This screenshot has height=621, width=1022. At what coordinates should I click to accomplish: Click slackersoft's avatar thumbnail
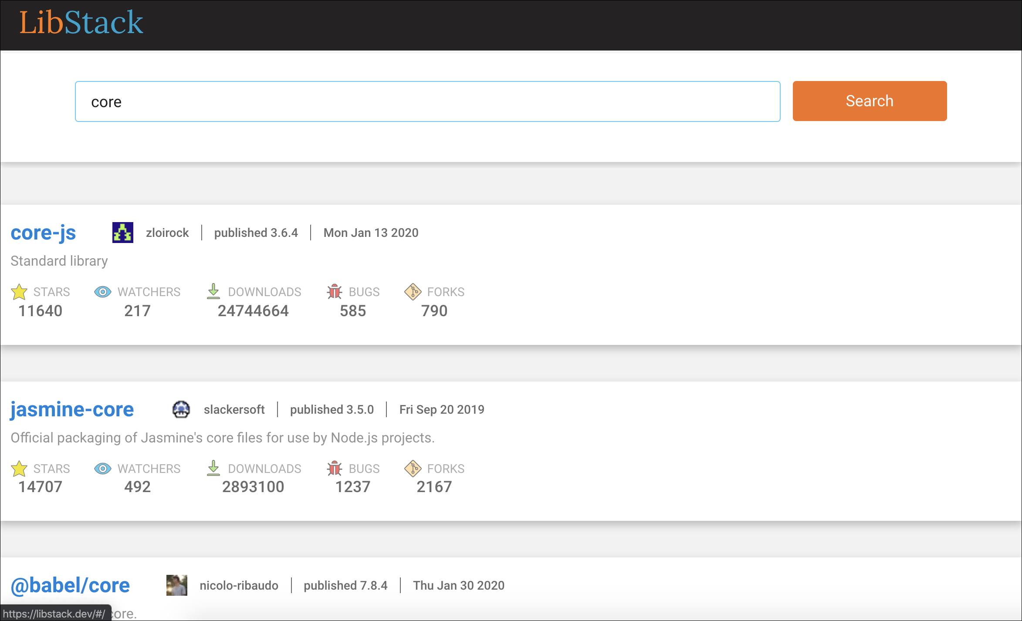coord(182,409)
